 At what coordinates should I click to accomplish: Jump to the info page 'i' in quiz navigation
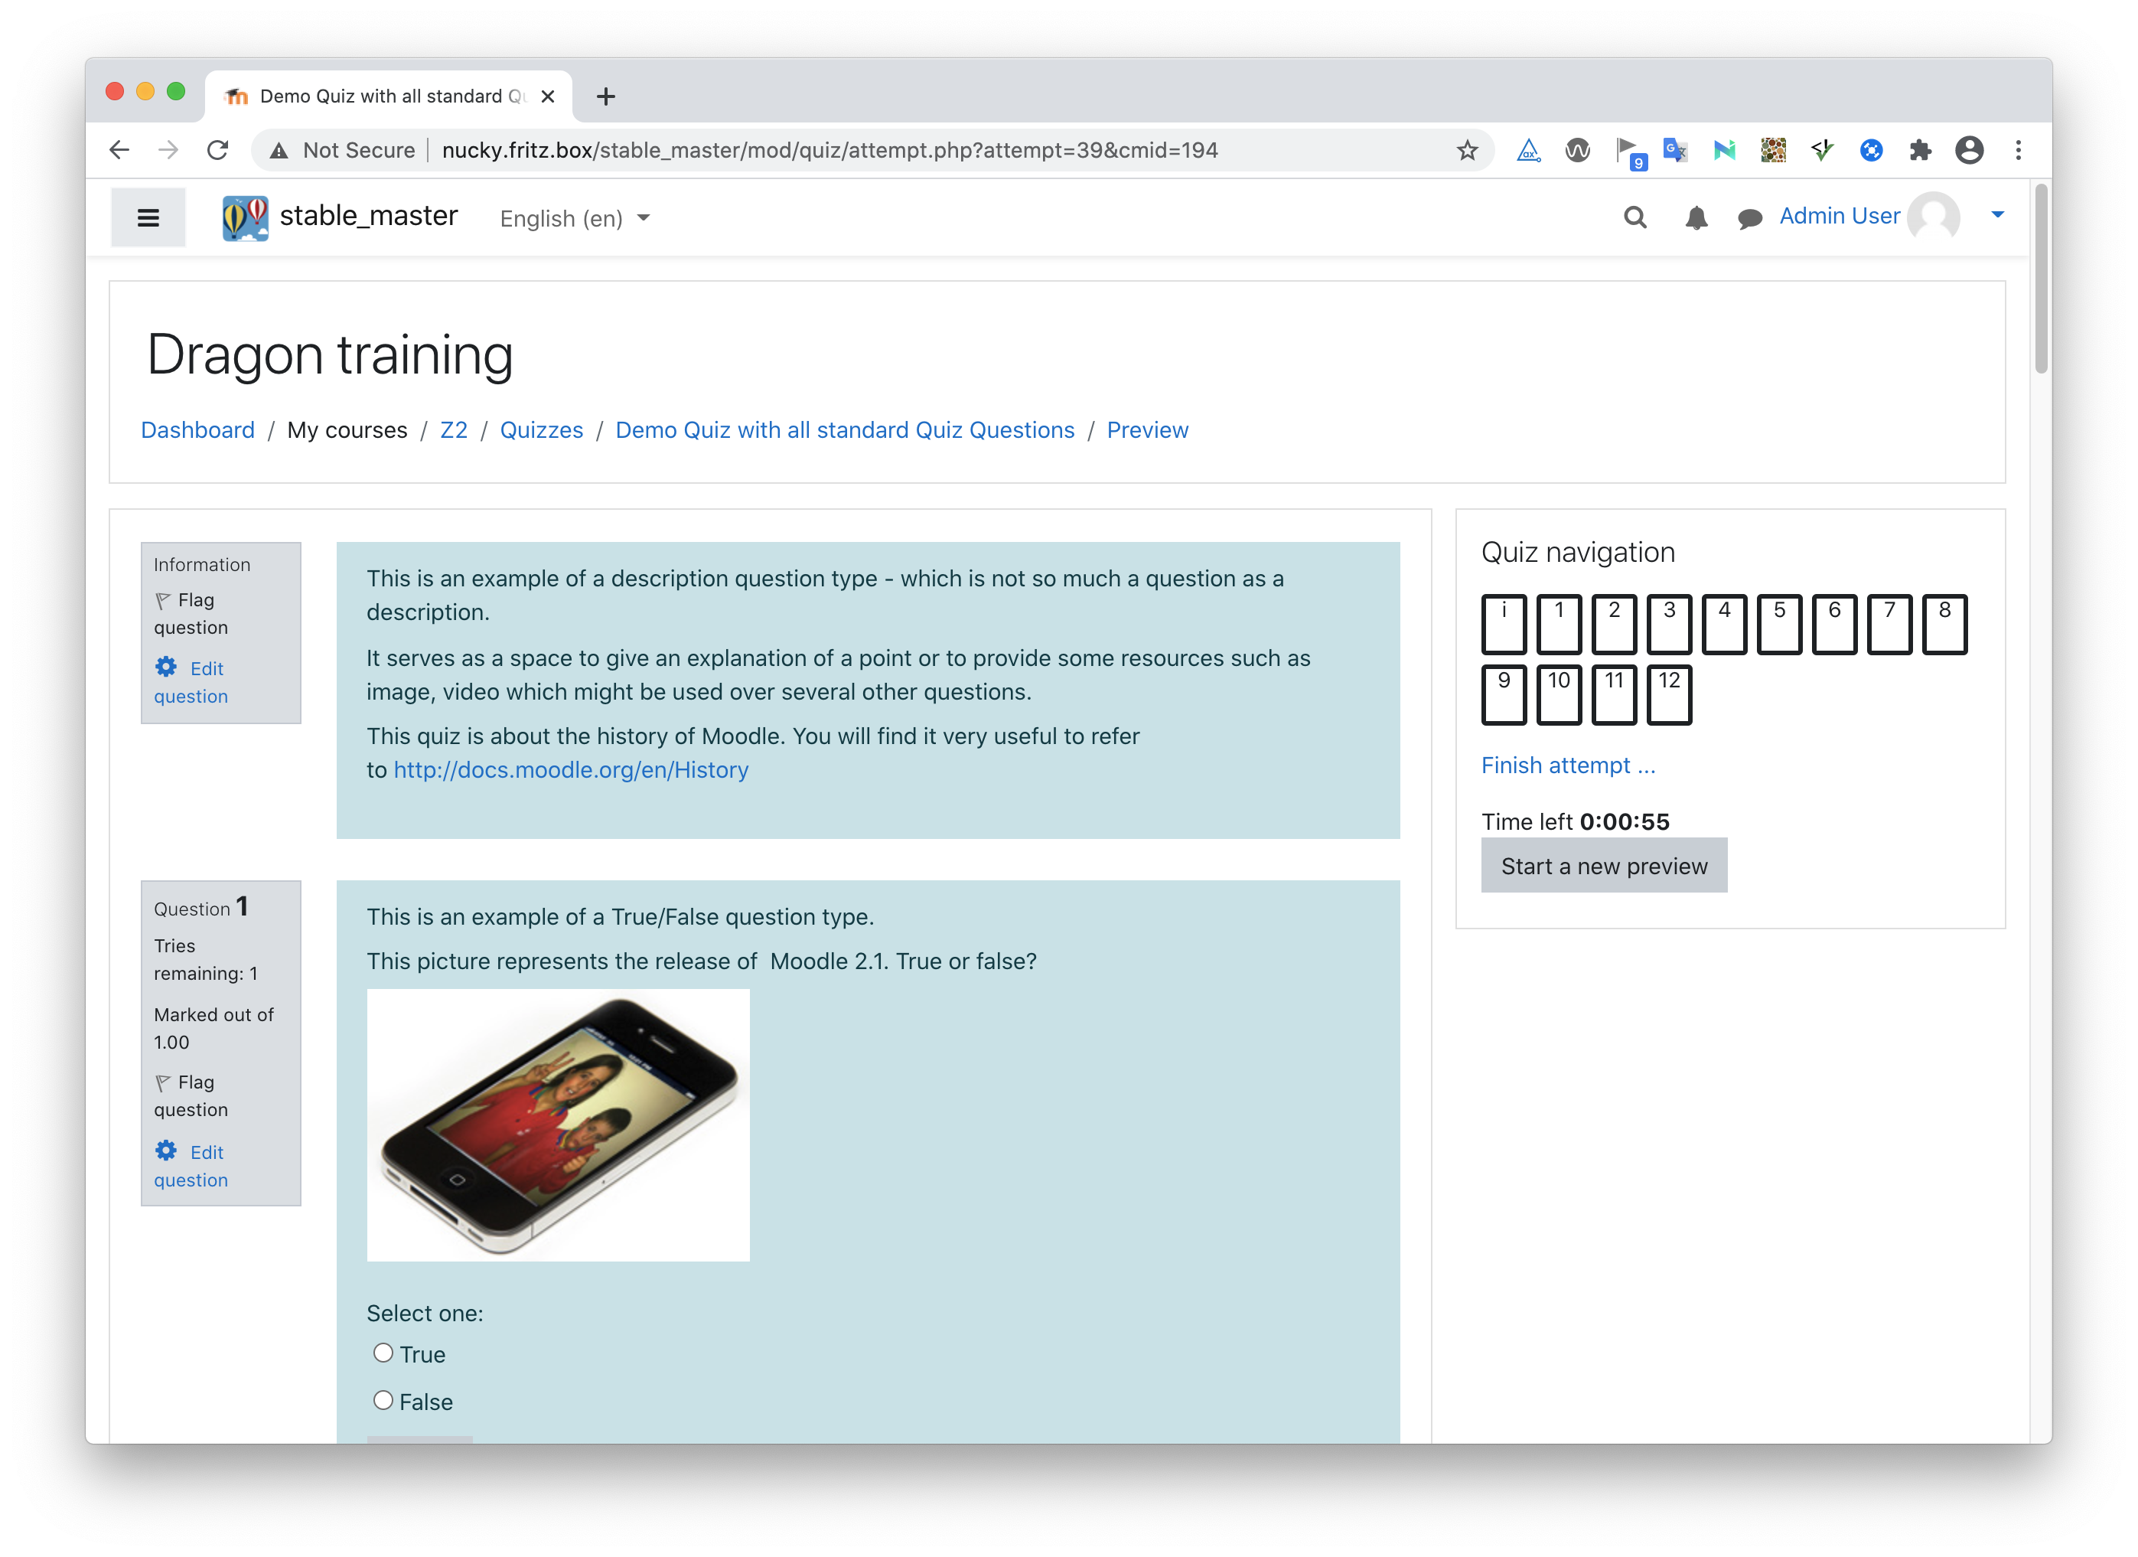click(1504, 623)
